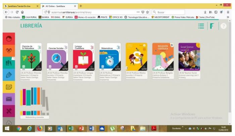Open the CAJA RURAL bookmark

[x=30, y=17]
